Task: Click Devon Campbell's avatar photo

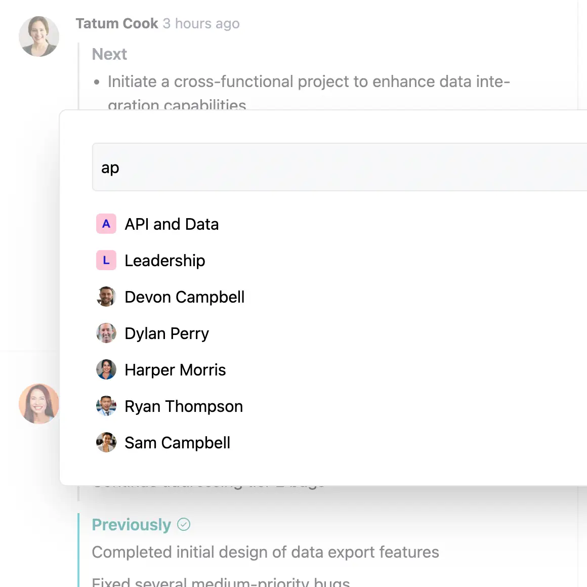Action: tap(106, 297)
